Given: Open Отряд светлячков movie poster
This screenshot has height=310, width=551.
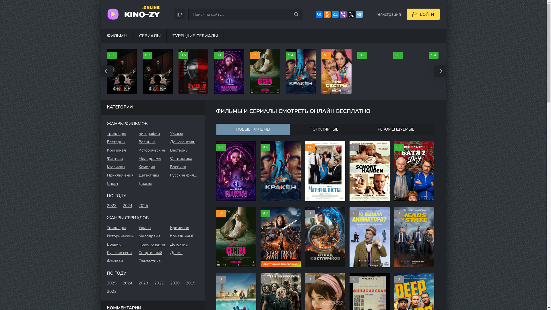Looking at the screenshot, I should 325,237.
